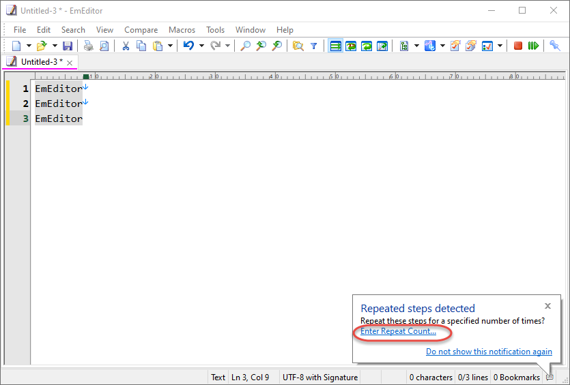This screenshot has width=570, height=385.
Task: Open the Tools menu
Action: (216, 30)
